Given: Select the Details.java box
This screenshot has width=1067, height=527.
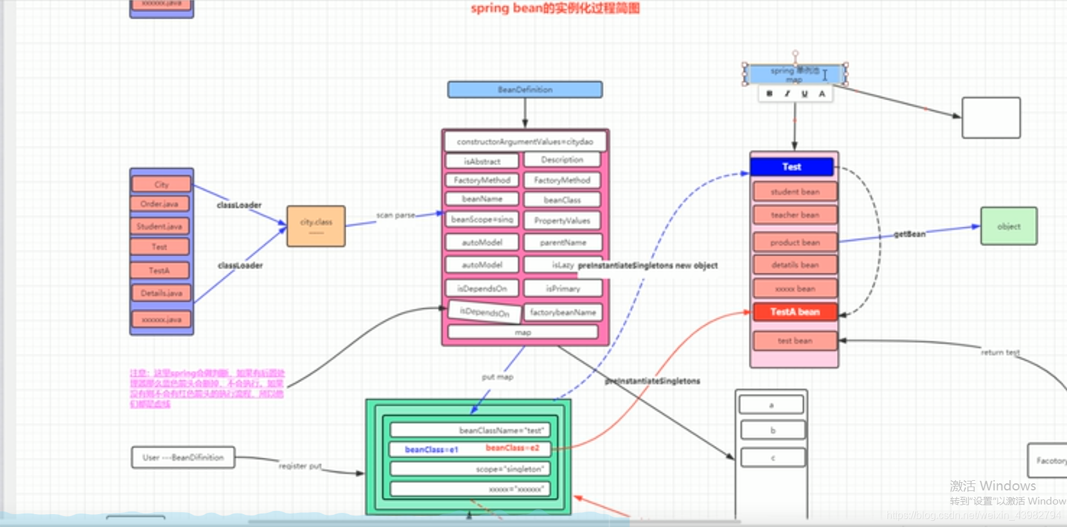Looking at the screenshot, I should coord(161,293).
